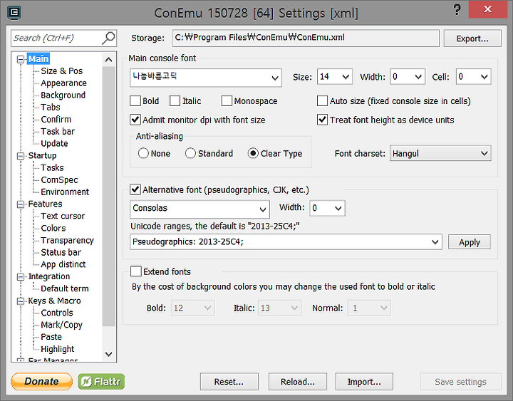Open the Status bar settings page

coord(61,253)
